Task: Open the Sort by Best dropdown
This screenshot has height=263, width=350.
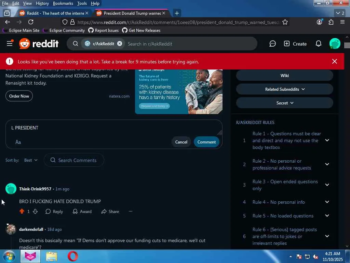Action: 31,160
